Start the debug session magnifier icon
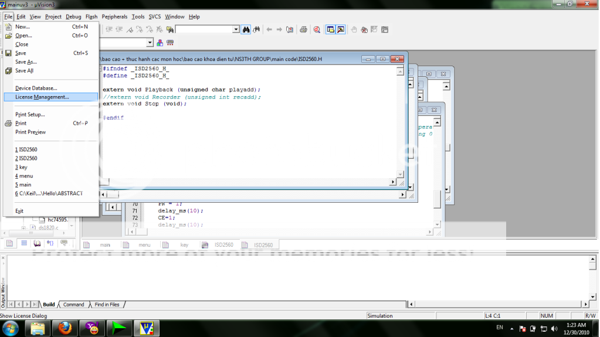The image size is (600, 337). tap(317, 29)
